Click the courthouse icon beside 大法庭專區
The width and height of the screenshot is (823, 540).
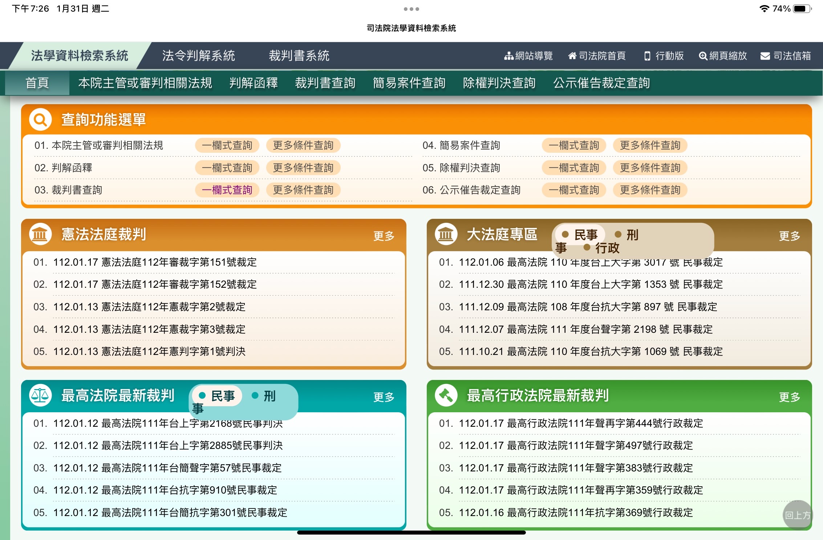[x=446, y=234]
